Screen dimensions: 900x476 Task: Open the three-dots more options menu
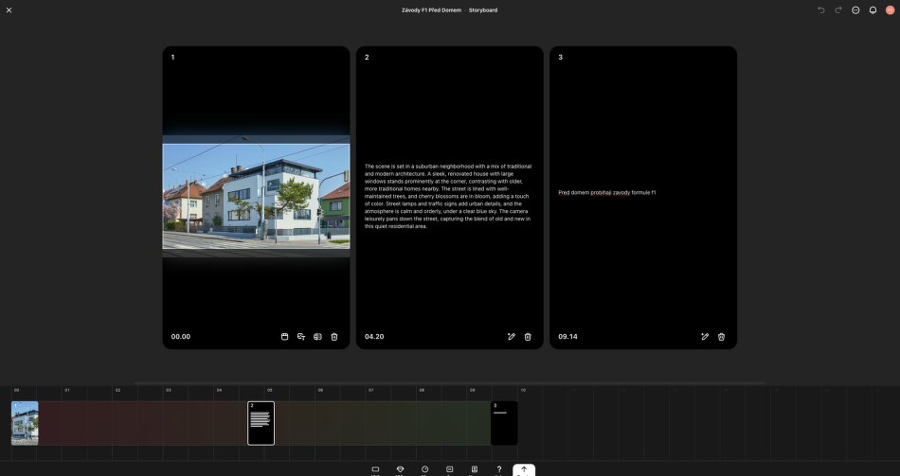click(855, 10)
